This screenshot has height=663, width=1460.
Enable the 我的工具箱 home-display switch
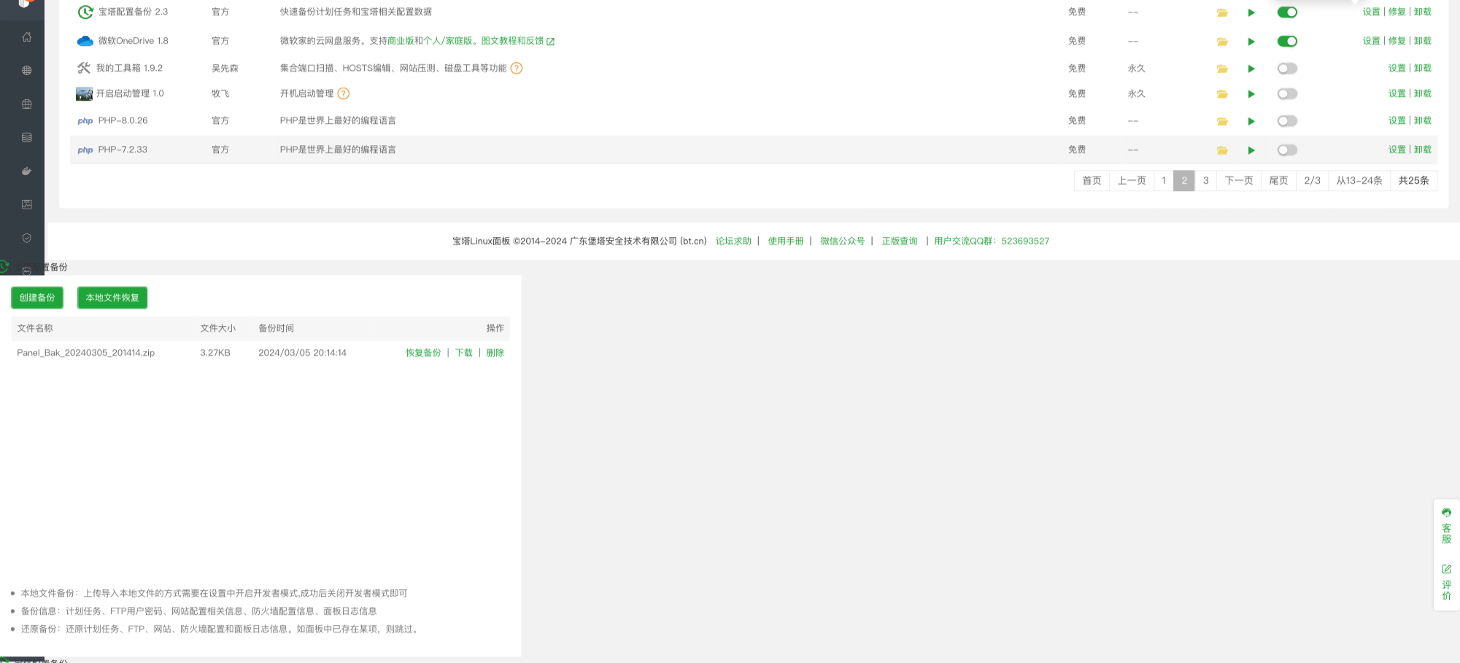point(1287,69)
